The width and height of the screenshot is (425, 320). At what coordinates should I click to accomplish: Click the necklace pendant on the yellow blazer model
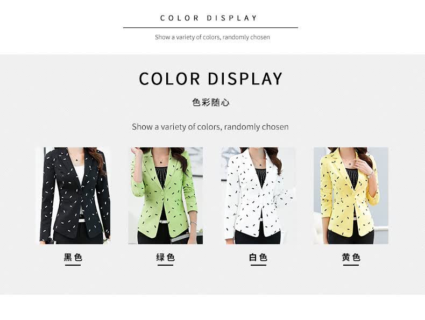[x=350, y=163]
